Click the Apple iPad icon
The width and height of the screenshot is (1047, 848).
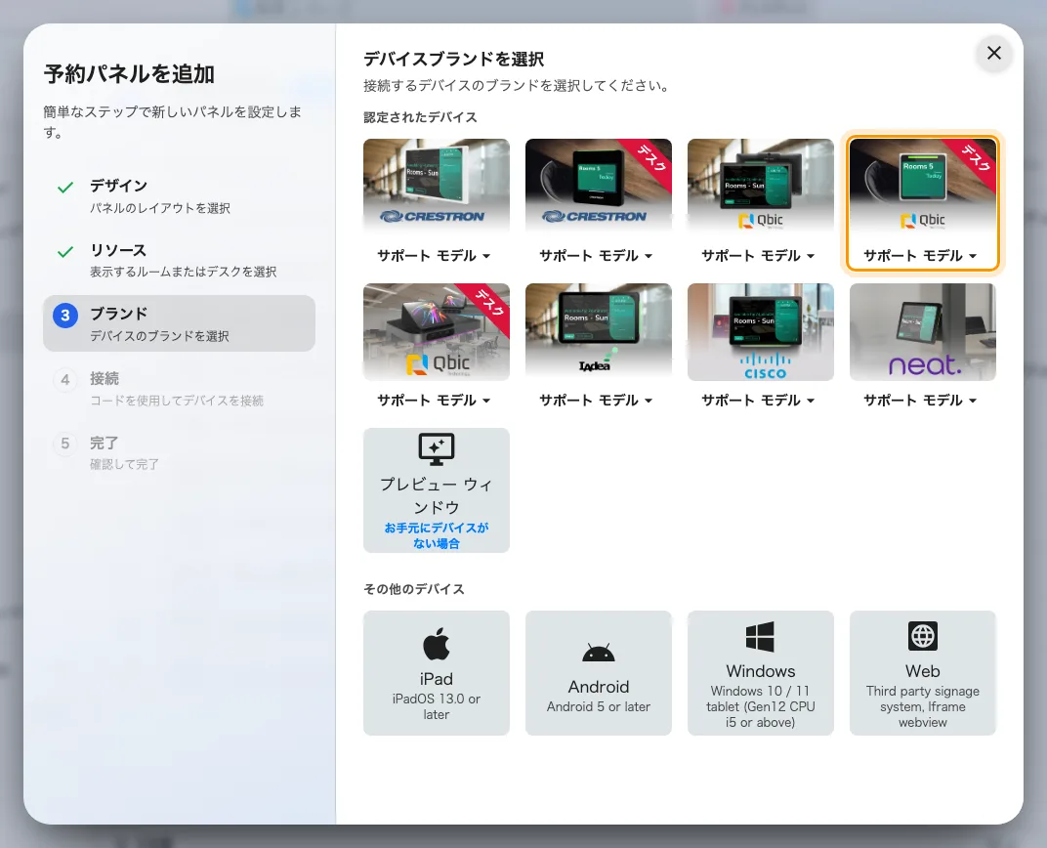[x=436, y=645]
